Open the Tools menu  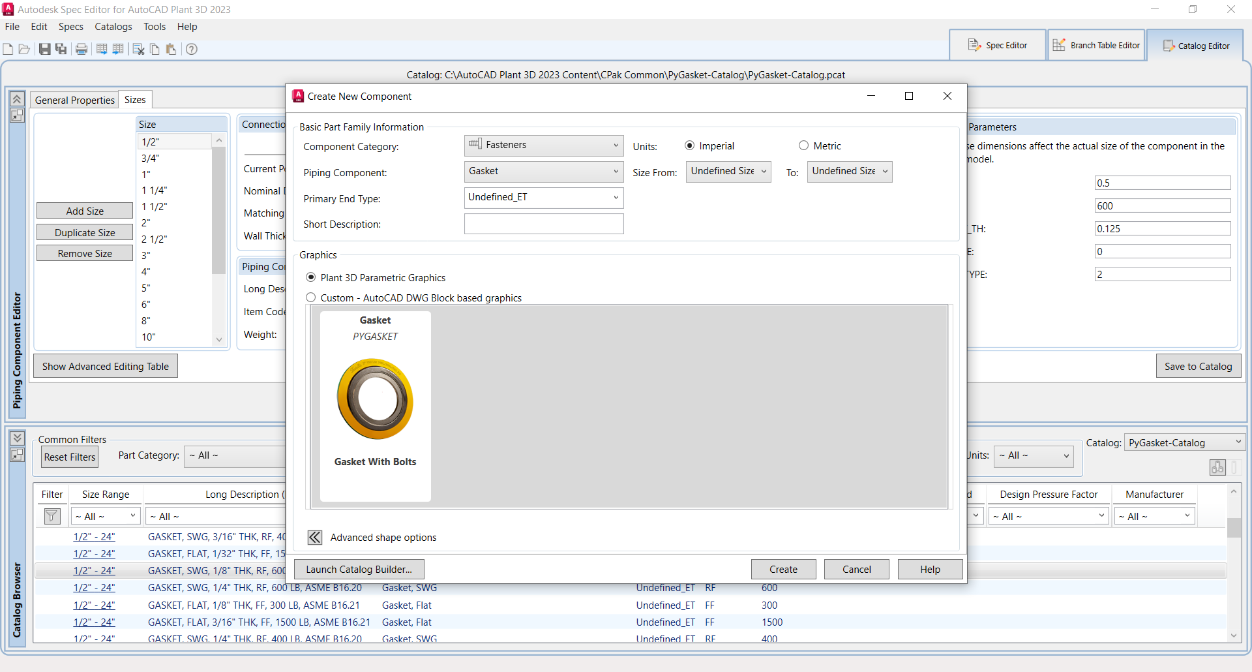click(x=155, y=27)
